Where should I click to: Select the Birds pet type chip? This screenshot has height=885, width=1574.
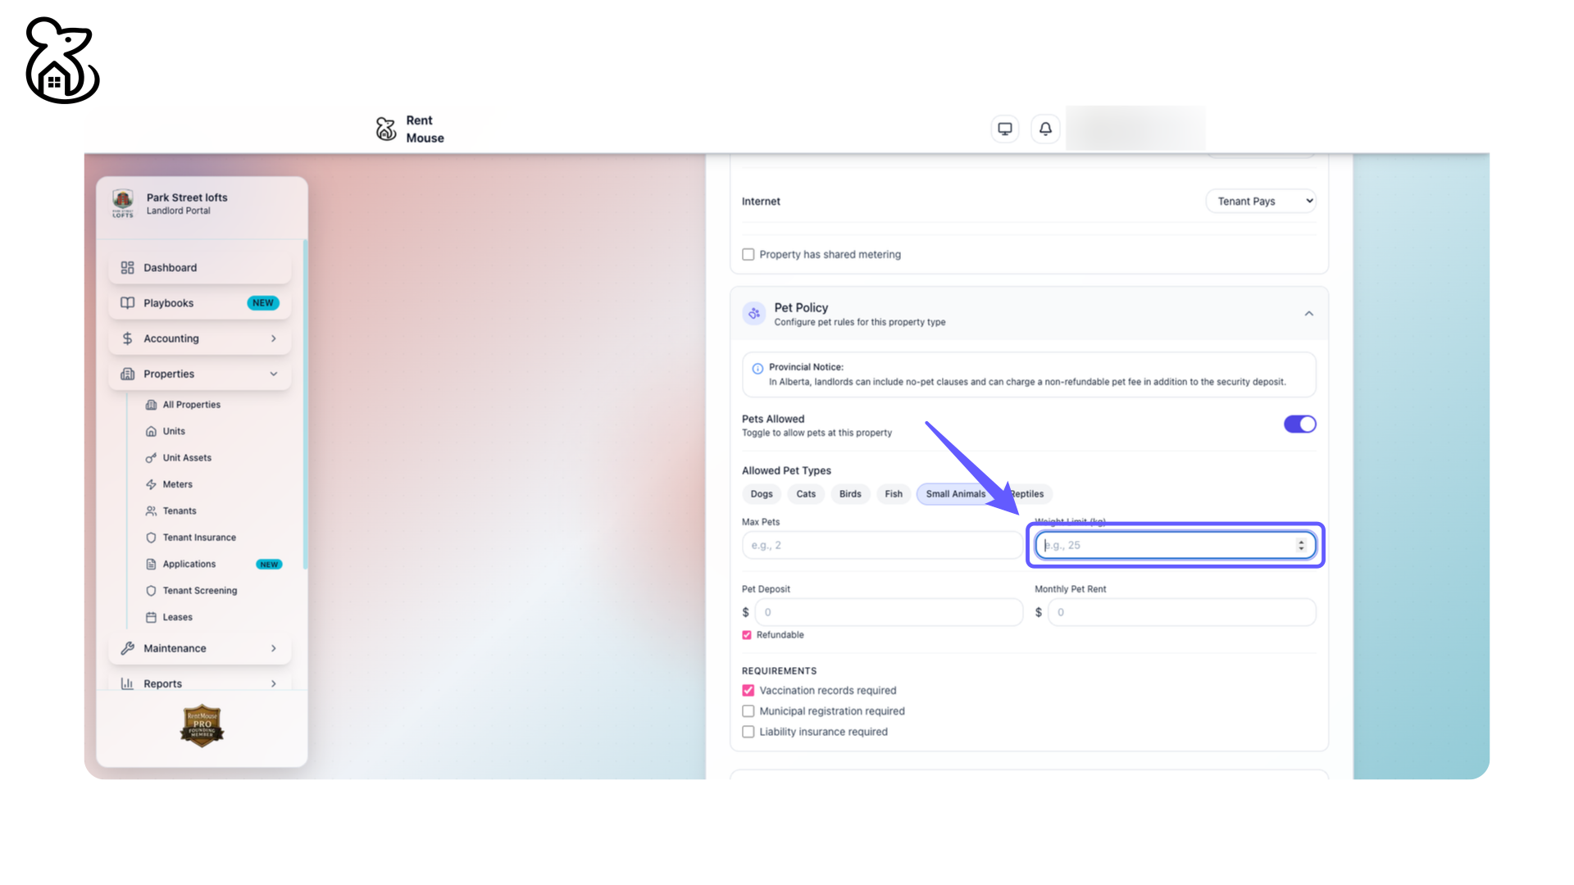click(x=850, y=494)
